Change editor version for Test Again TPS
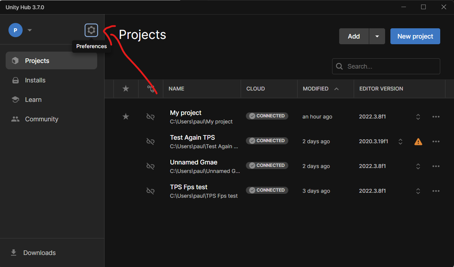This screenshot has width=454, height=267. tap(400, 141)
